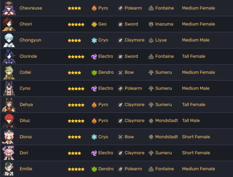This screenshot has width=233, height=177.
Task: Click Dehya's Claymore weapon icon
Action: coord(120,105)
